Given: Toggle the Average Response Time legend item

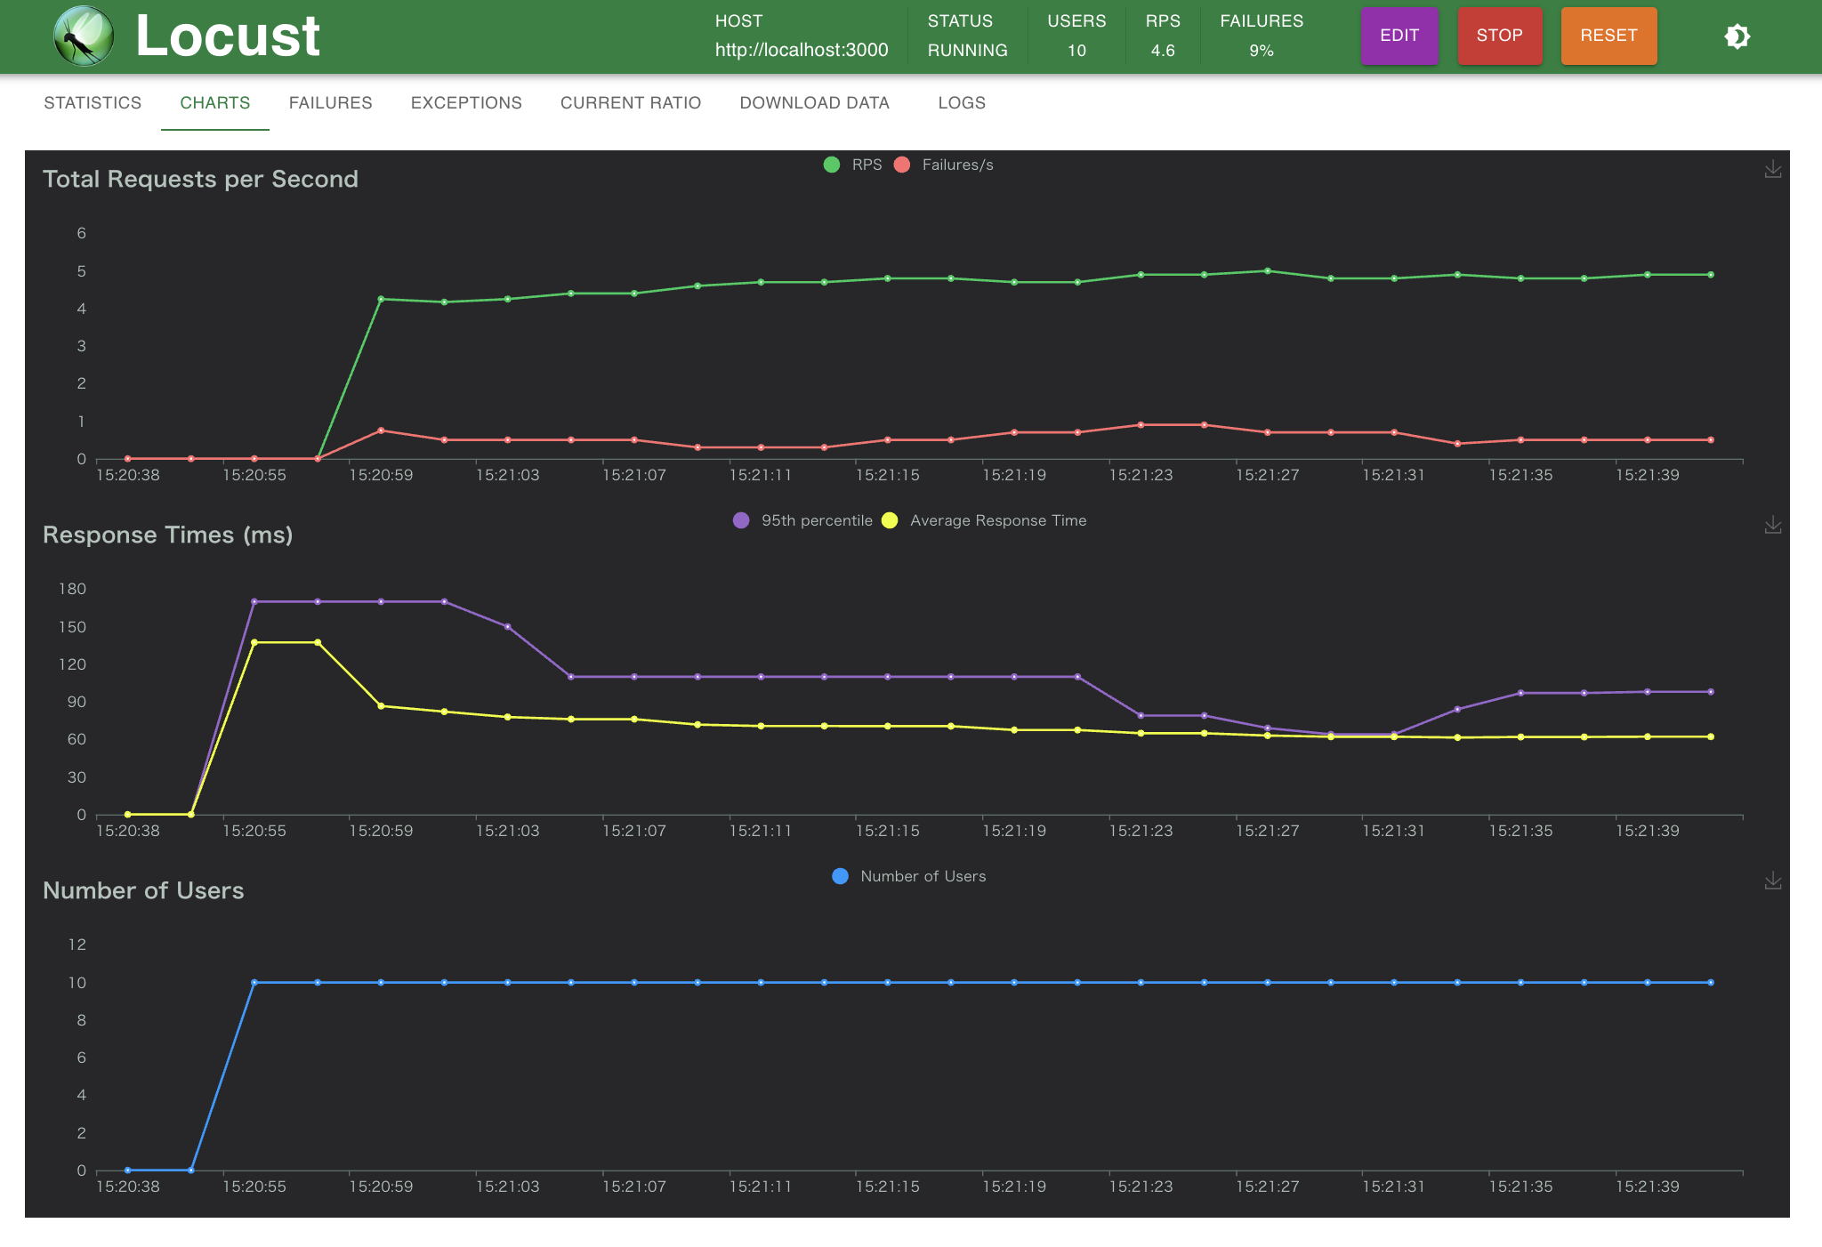Looking at the screenshot, I should point(984,520).
